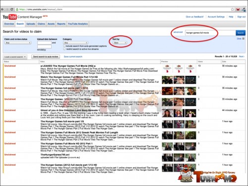Click the browser back arrow
Image resolution: width=248 pixels, height=186 pixels.
pos(2,9)
